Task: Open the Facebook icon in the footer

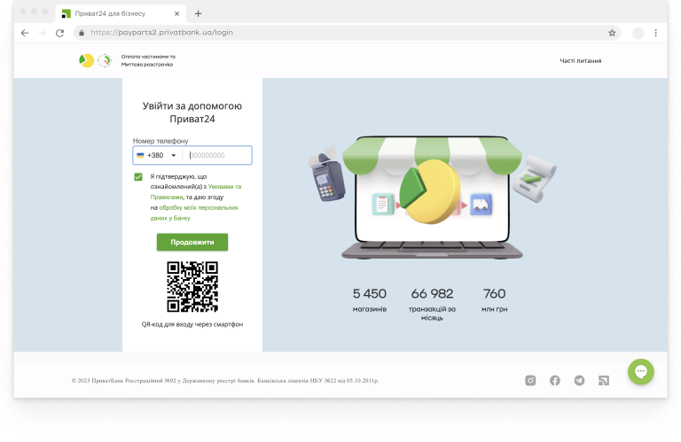Action: point(554,380)
